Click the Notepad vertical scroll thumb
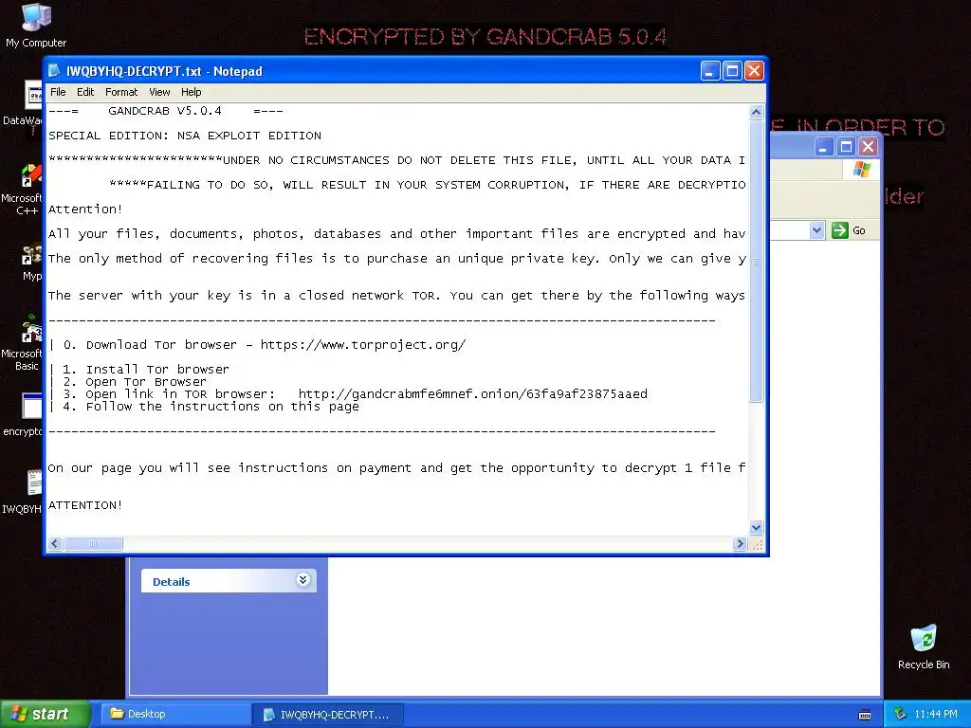Image resolution: width=971 pixels, height=728 pixels. coord(756,261)
